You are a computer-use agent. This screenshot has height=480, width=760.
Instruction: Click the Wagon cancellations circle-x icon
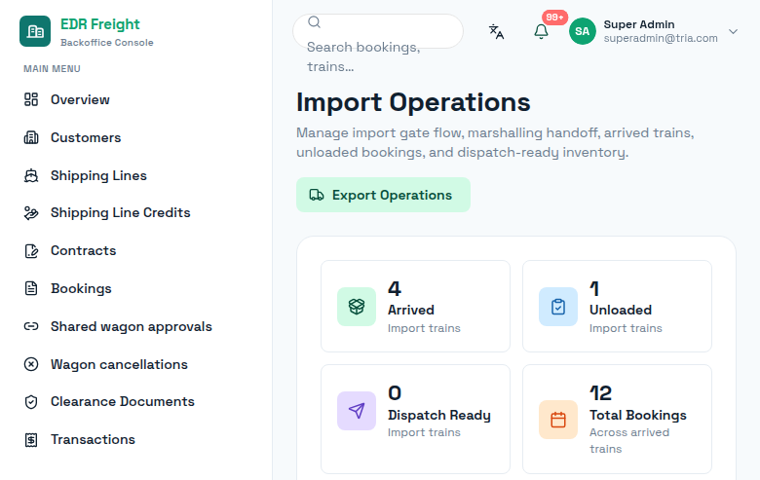31,364
